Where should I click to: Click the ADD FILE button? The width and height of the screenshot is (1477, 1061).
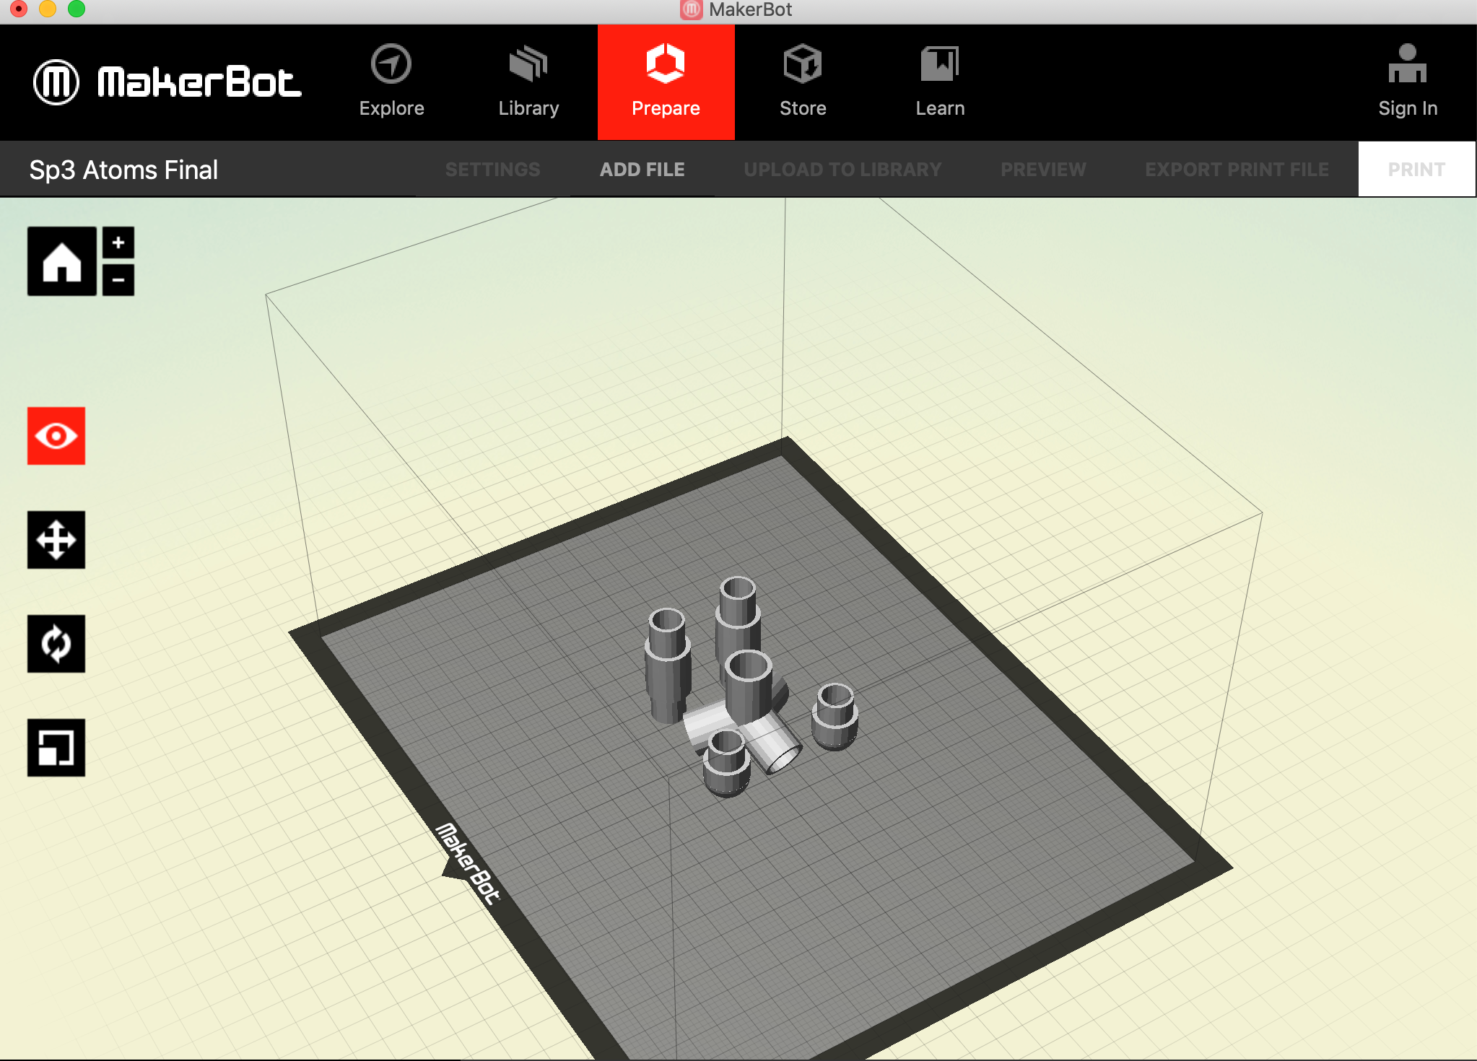pos(642,170)
